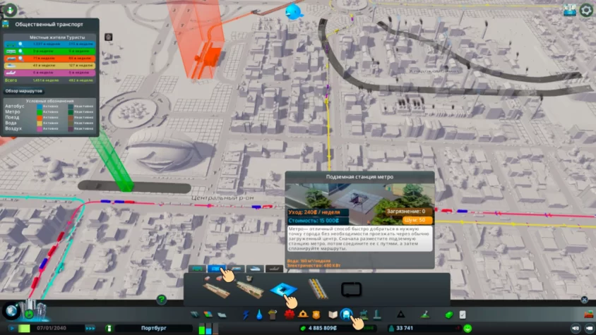The width and height of the screenshot is (596, 335).
Task: Click the Всего totals row
Action: click(49, 80)
